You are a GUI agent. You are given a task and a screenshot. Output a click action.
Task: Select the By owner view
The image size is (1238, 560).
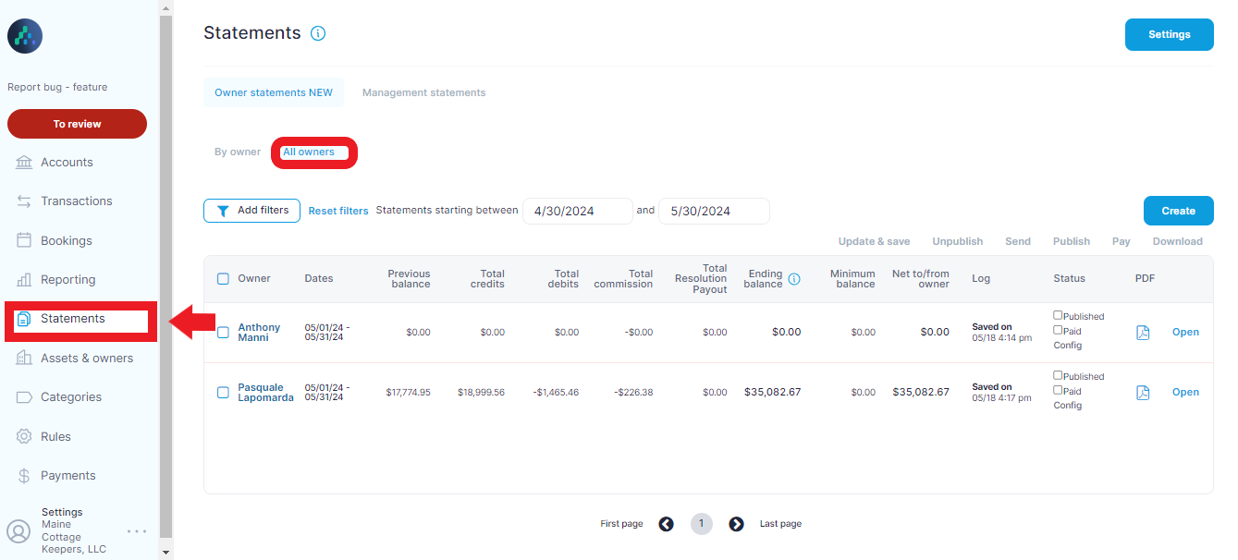pos(238,152)
